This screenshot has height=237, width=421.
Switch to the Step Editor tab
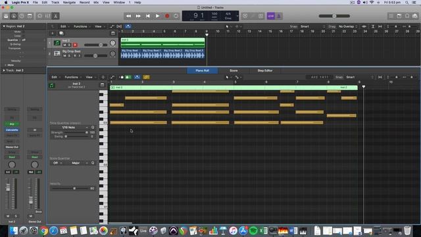[265, 70]
